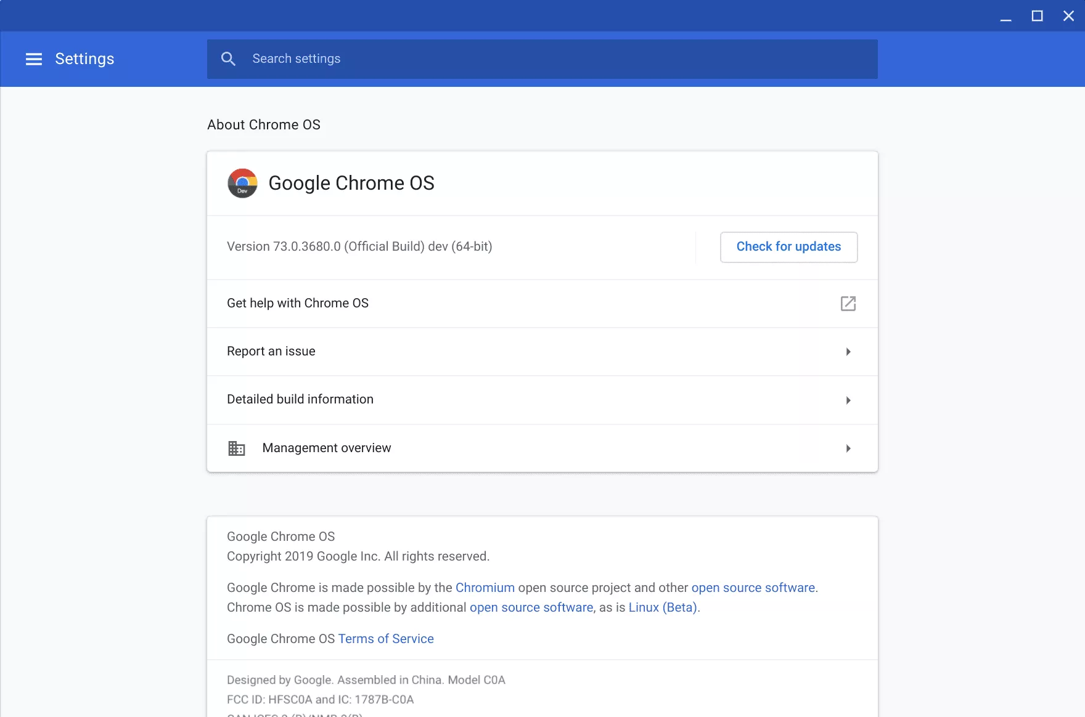Minimize the Settings window
Viewport: 1085px width, 717px height.
1005,17
